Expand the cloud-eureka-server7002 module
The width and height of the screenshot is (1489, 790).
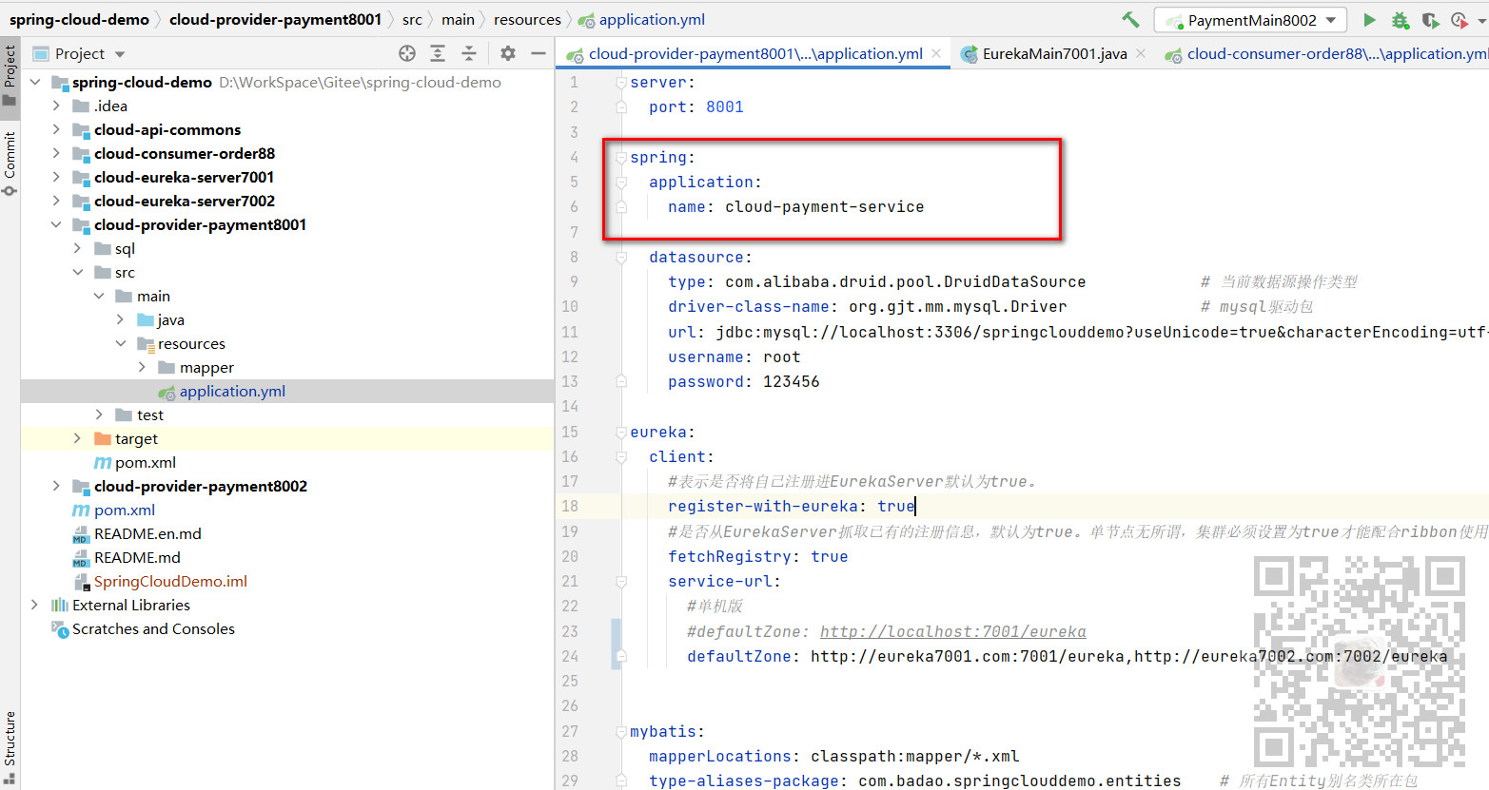pyautogui.click(x=56, y=202)
